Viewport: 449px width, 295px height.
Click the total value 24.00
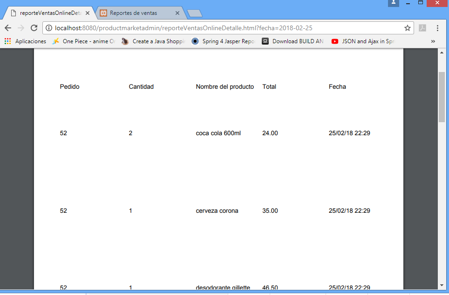[270, 133]
